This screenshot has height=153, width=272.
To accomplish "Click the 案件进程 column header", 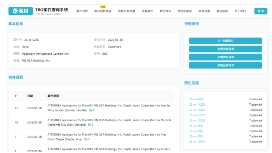I will click(53, 96).
